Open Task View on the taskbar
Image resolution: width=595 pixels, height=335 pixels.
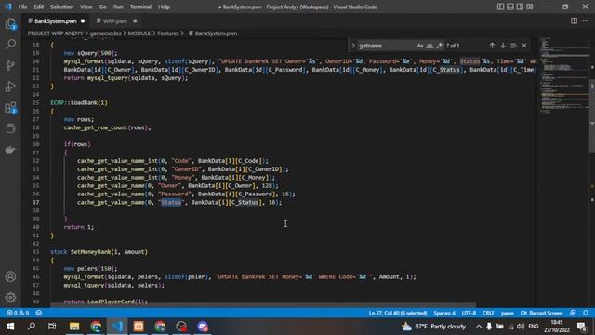52,327
